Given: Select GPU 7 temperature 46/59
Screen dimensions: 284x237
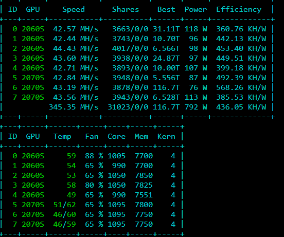Looking at the screenshot, I should (x=64, y=224).
